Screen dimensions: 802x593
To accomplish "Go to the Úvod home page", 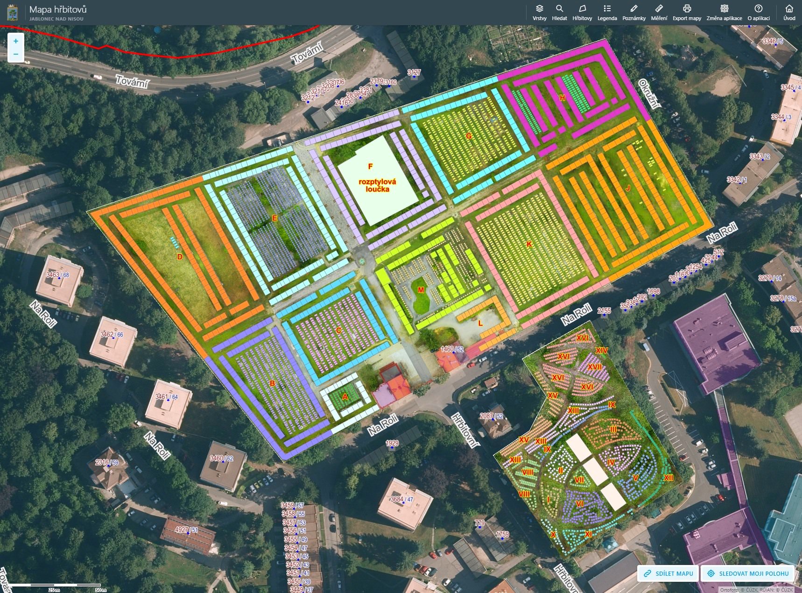I will 789,12.
